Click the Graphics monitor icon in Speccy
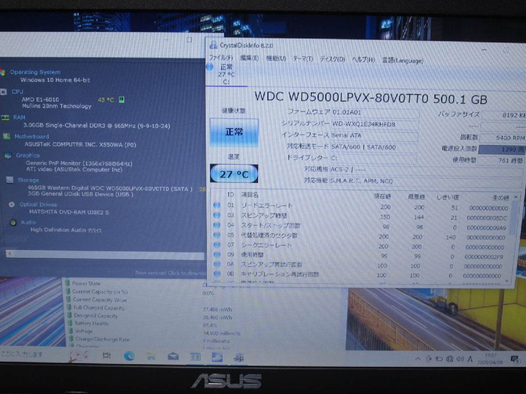 tap(8, 156)
